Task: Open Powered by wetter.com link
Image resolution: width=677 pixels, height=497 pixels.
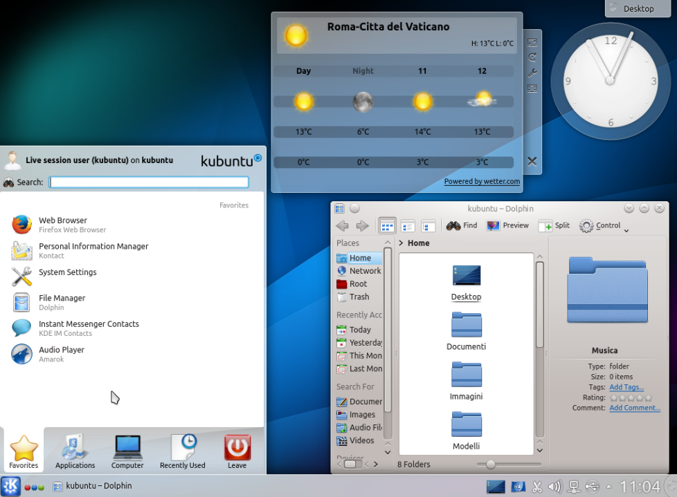Action: click(482, 182)
